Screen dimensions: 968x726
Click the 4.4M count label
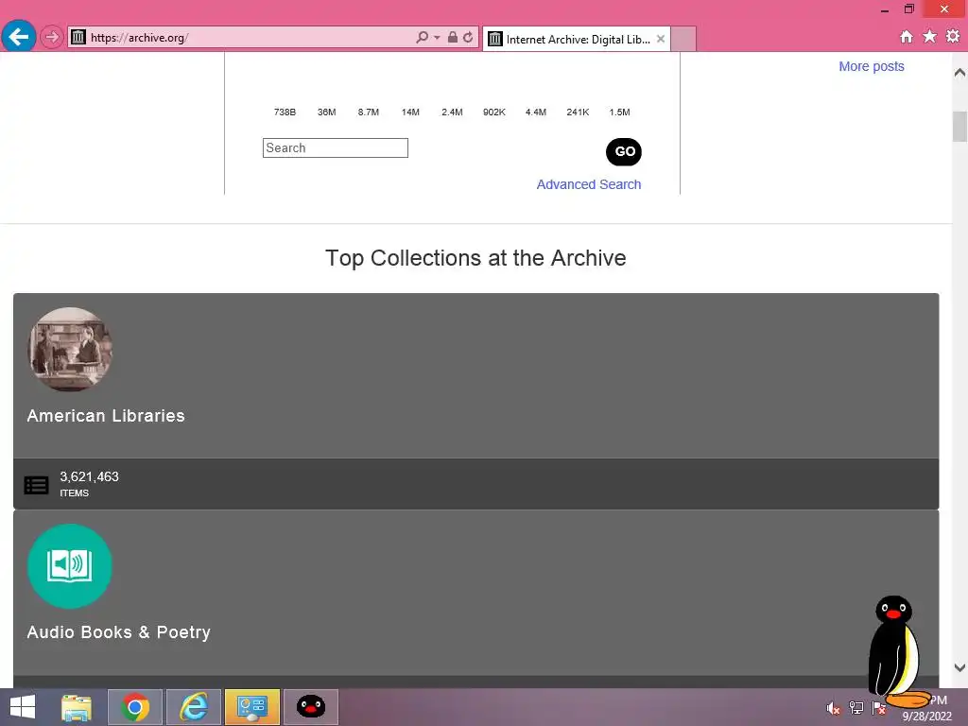click(536, 112)
